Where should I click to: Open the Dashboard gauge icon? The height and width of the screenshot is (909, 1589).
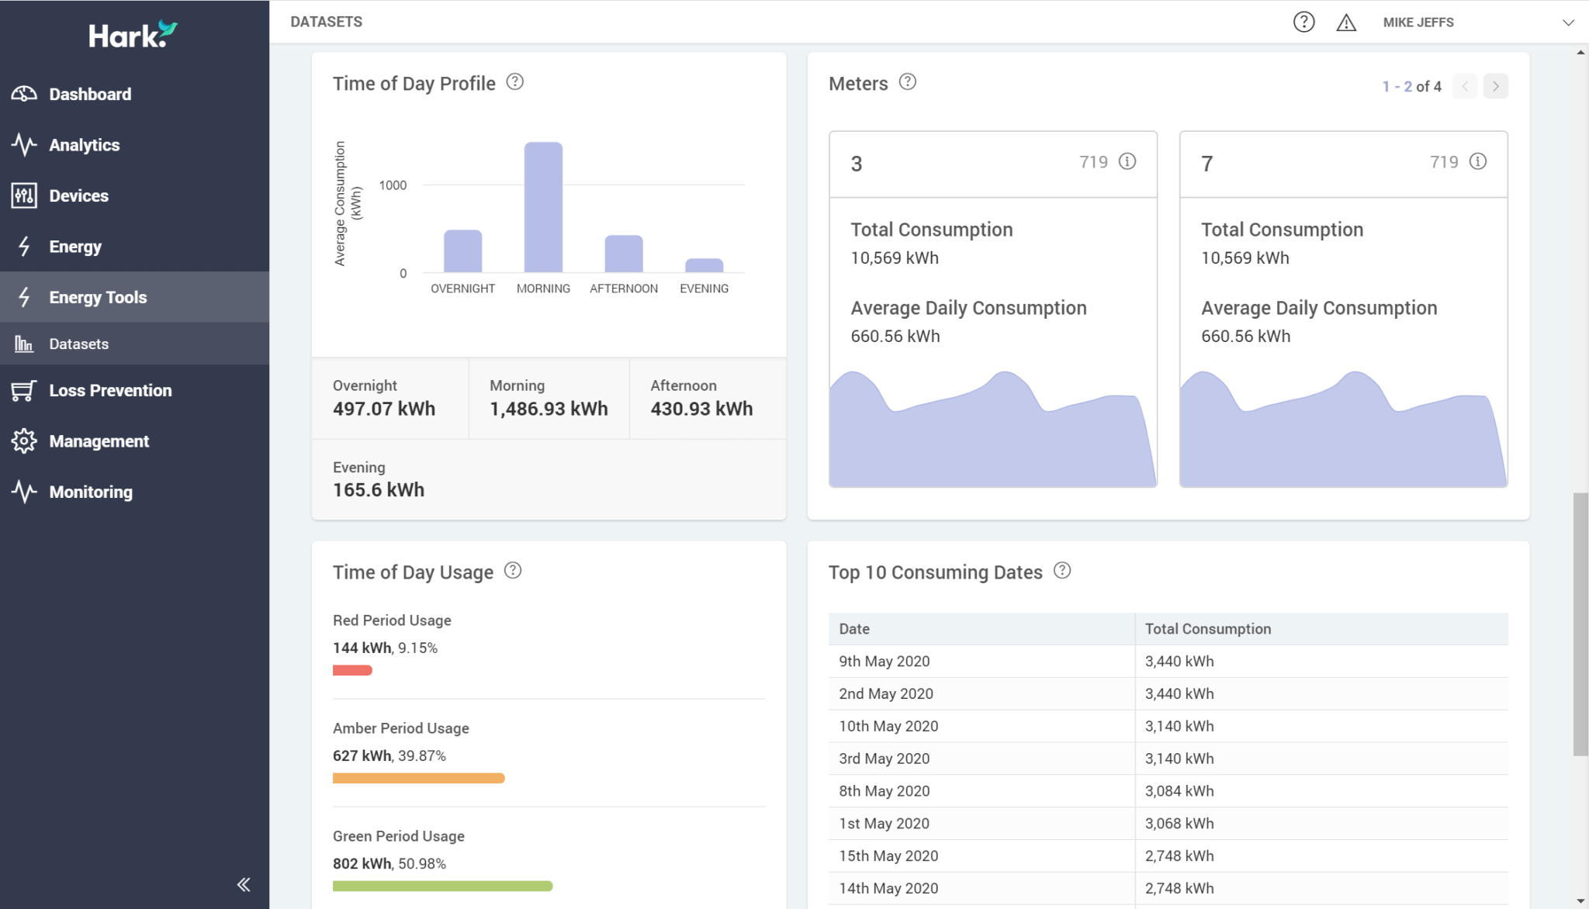click(24, 94)
